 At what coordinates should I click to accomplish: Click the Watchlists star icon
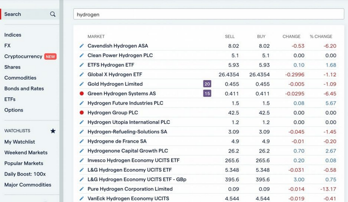click(53, 131)
